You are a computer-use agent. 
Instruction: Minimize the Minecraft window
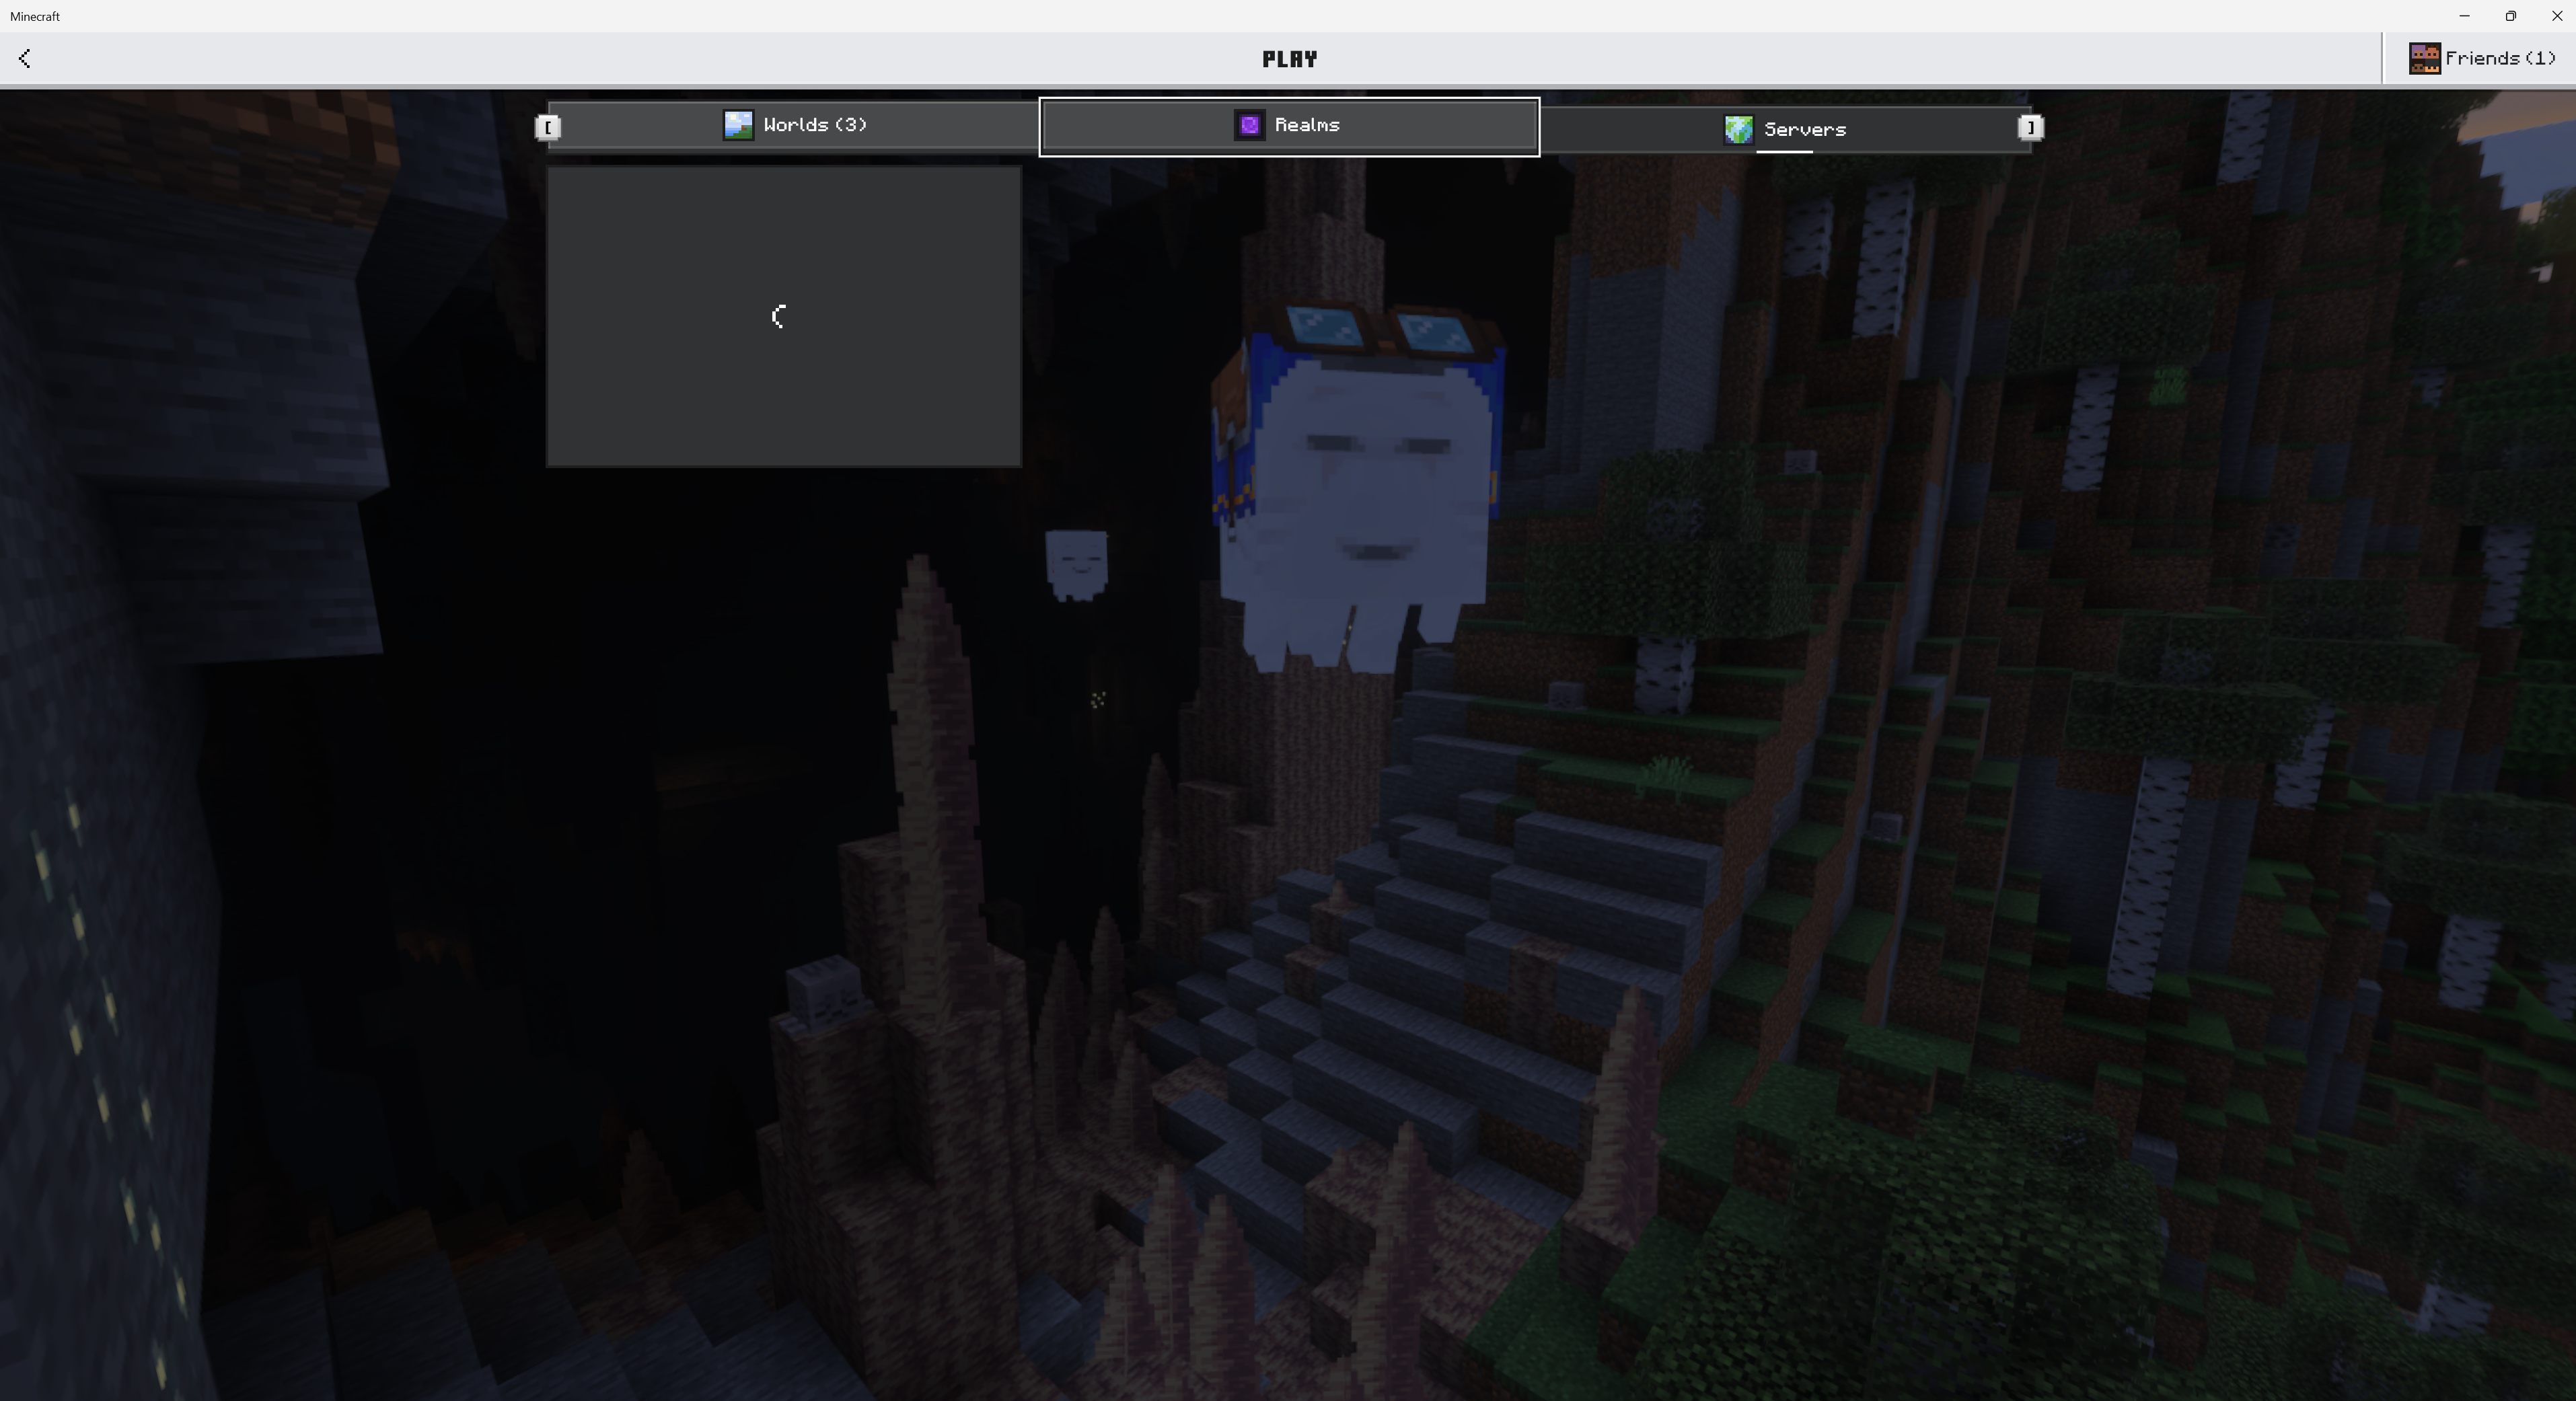2464,16
